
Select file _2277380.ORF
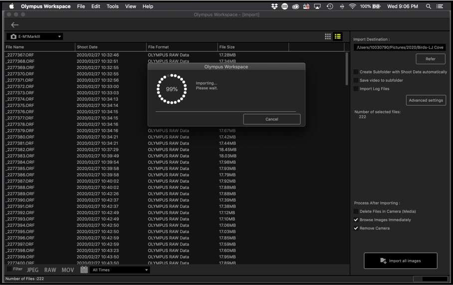click(20, 137)
